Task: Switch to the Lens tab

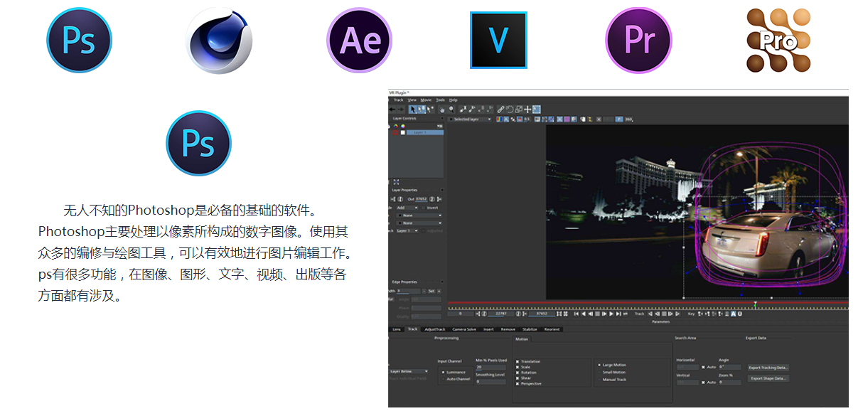Action: pyautogui.click(x=397, y=329)
